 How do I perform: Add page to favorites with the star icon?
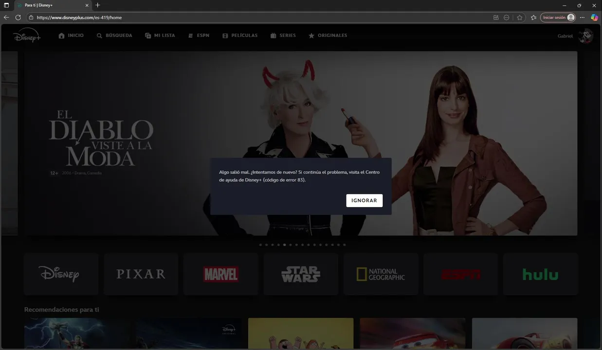[x=520, y=17]
